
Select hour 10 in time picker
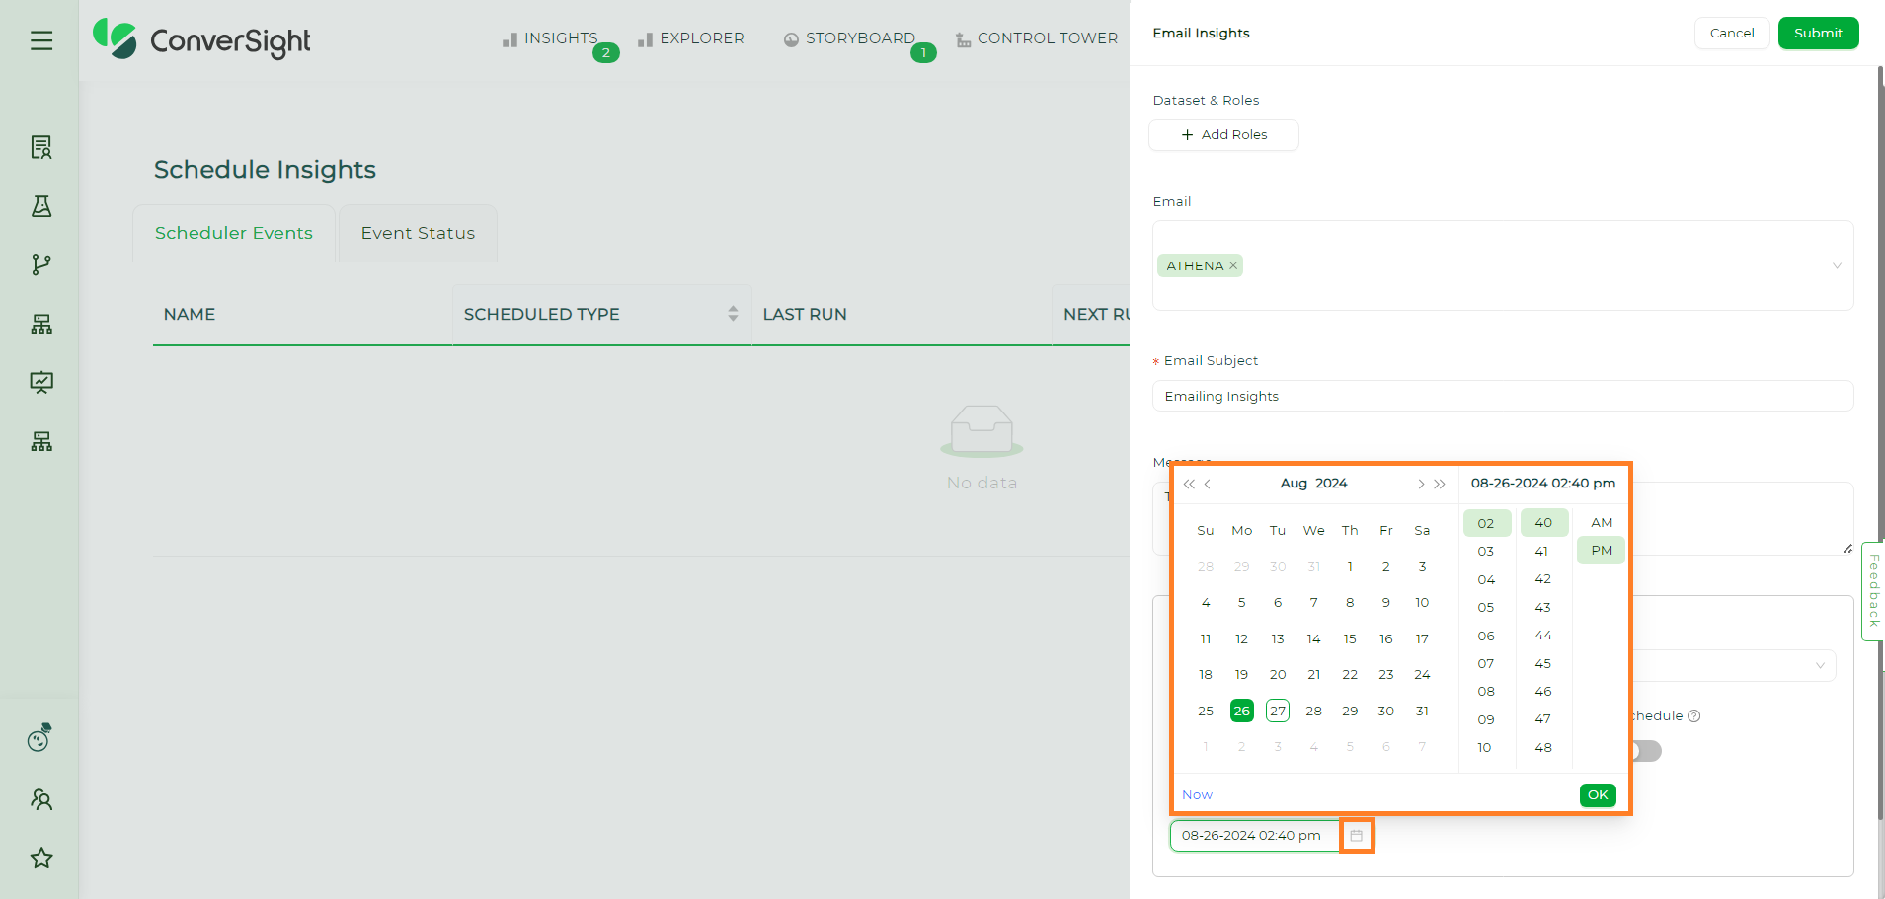tap(1486, 748)
